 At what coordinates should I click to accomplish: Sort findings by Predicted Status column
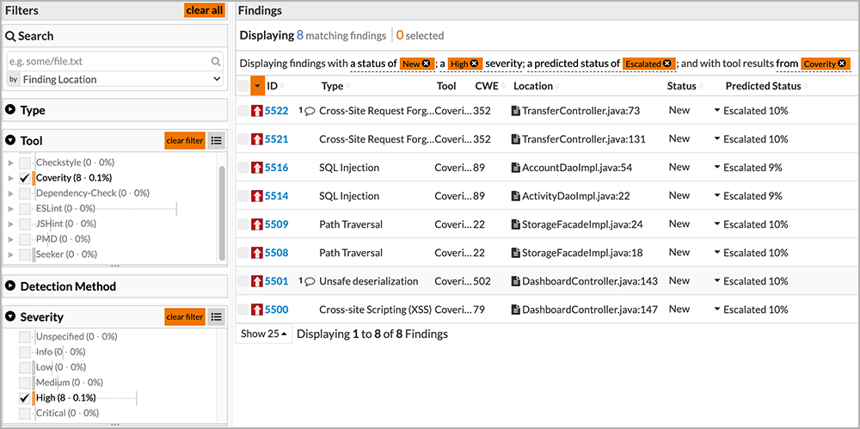(x=767, y=86)
